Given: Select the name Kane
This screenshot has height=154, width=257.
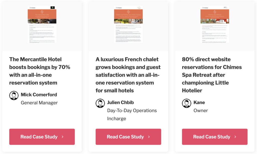Looking at the screenshot, I should (x=199, y=102).
